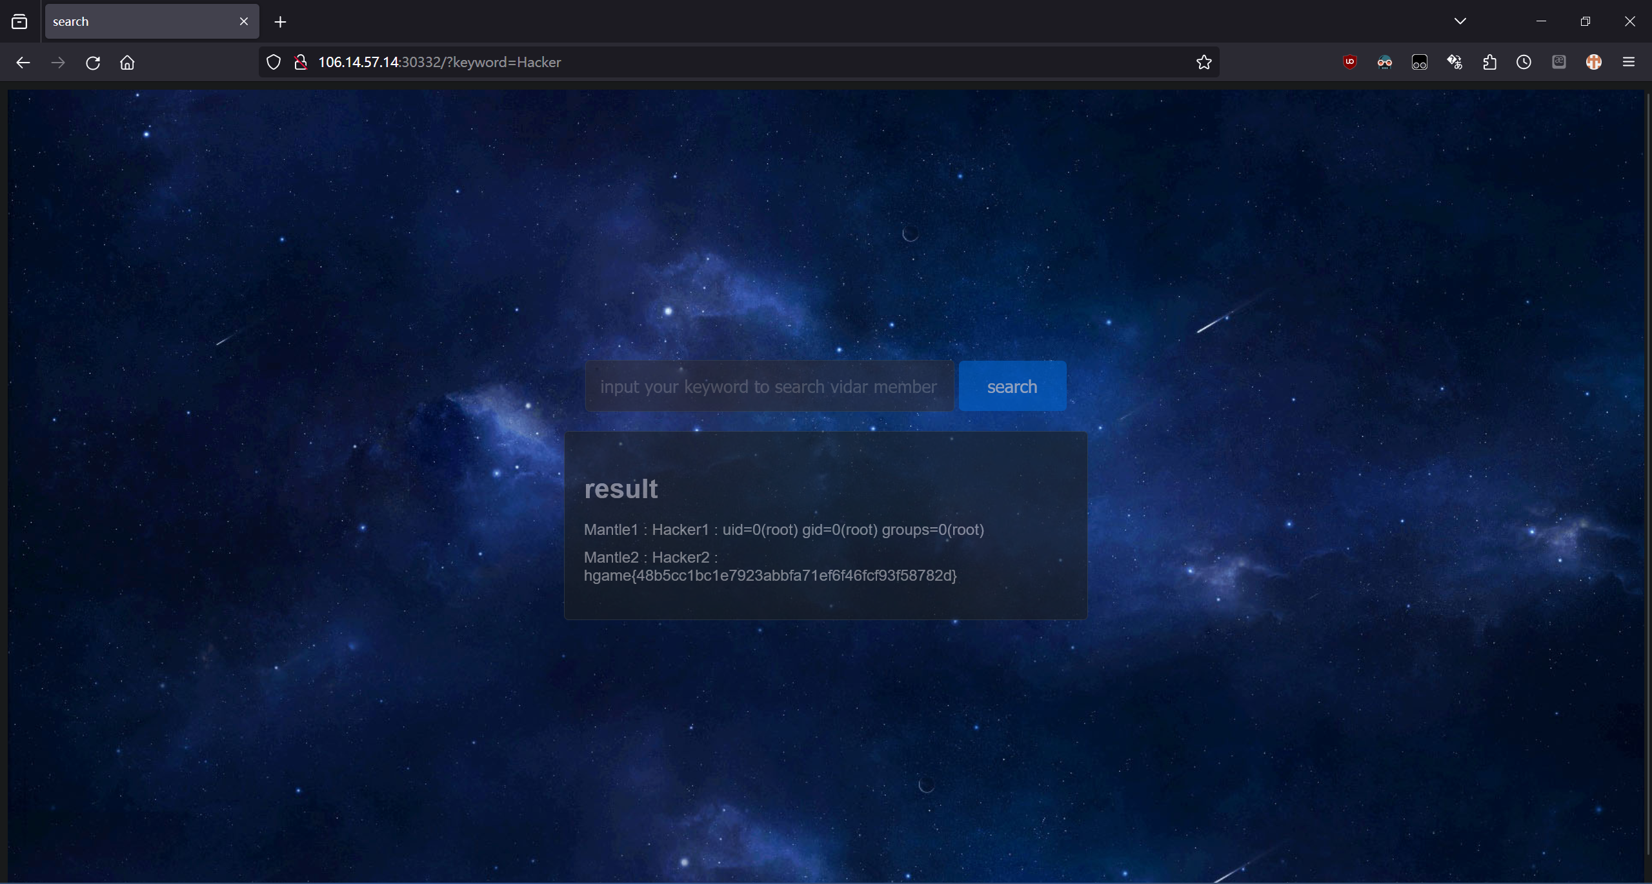This screenshot has width=1652, height=884.
Task: Click the insecure connection padlock icon
Action: coord(300,62)
